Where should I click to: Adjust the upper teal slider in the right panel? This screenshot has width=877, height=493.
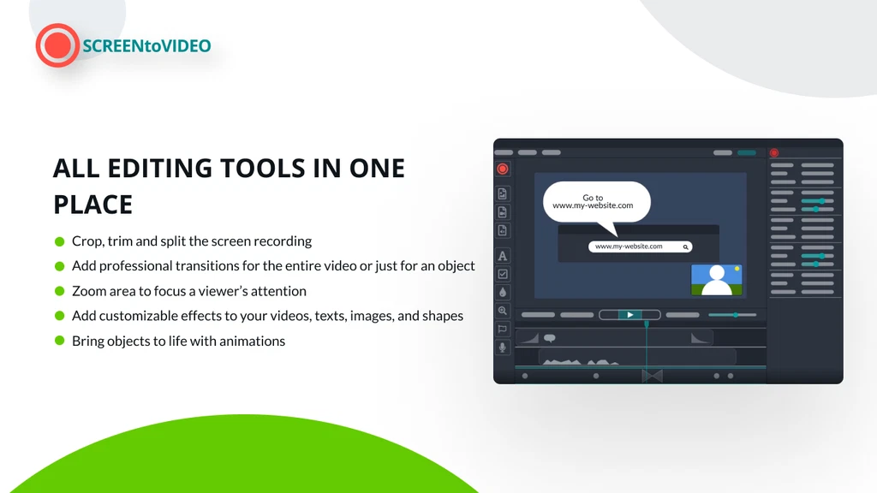(822, 201)
